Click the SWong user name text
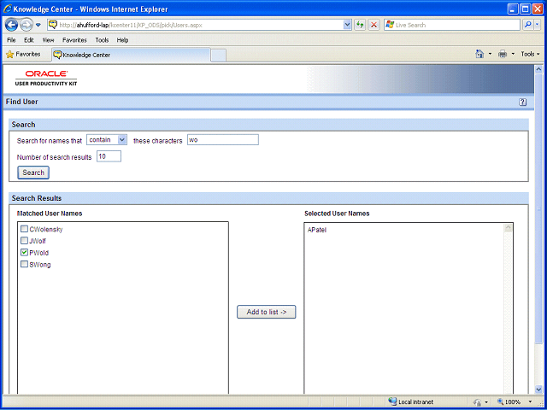Screen dimensions: 547x410 pos(40,265)
